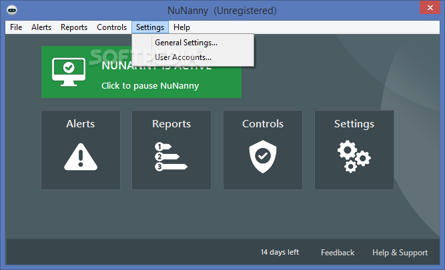Click the Controls shield checkmark icon

(x=263, y=156)
